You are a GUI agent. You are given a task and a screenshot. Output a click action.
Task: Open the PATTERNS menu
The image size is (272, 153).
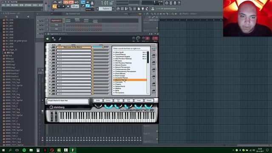14,5
